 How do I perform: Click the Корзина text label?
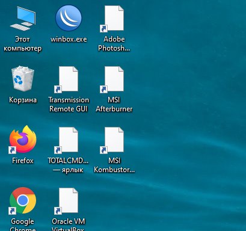click(23, 100)
